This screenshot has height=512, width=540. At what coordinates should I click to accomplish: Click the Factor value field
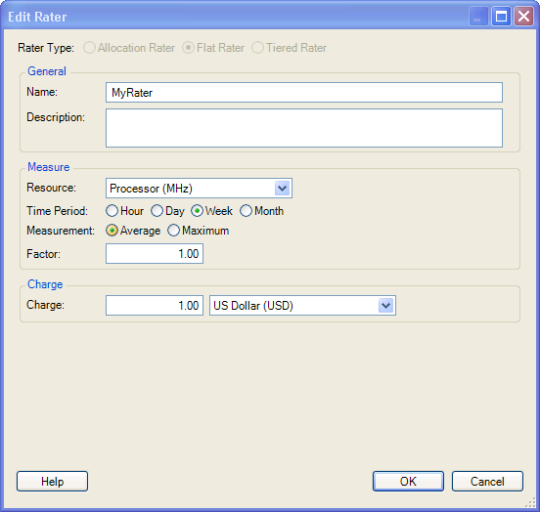(x=155, y=254)
